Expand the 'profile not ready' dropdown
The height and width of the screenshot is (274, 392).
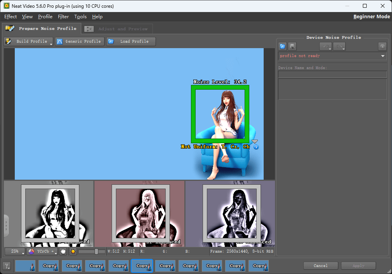(383, 56)
